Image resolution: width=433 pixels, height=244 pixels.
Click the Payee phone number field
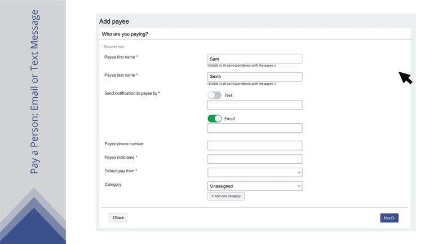254,146
